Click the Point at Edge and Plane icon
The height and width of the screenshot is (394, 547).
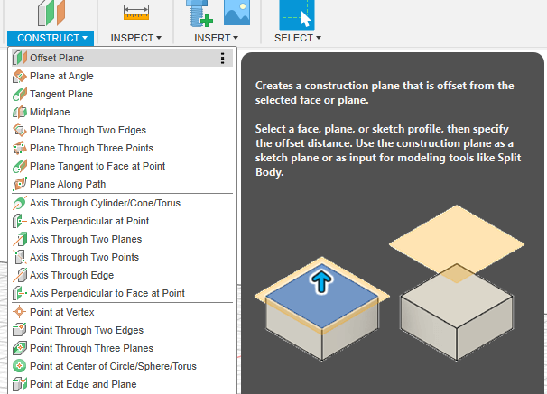20,384
